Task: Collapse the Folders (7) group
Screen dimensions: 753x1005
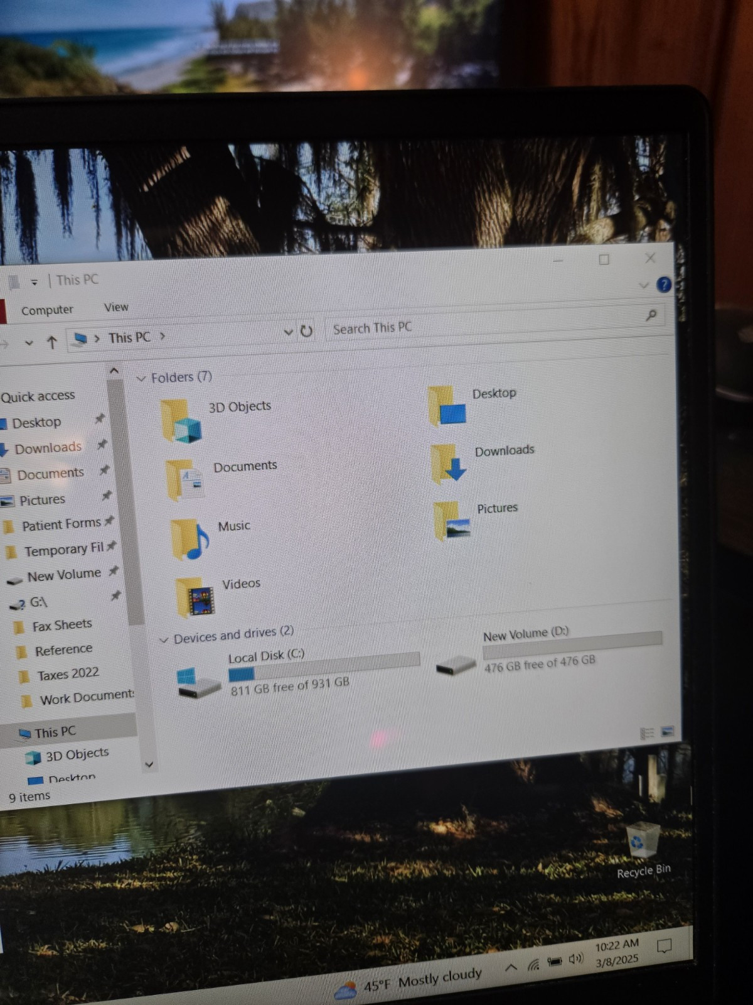Action: point(141,379)
